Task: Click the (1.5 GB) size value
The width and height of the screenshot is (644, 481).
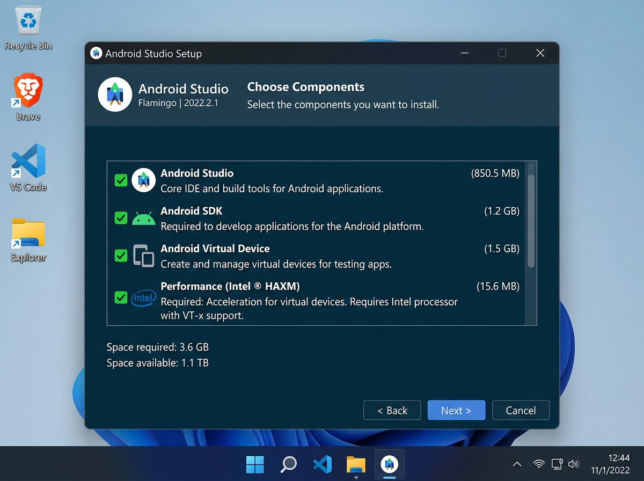Action: pyautogui.click(x=502, y=249)
